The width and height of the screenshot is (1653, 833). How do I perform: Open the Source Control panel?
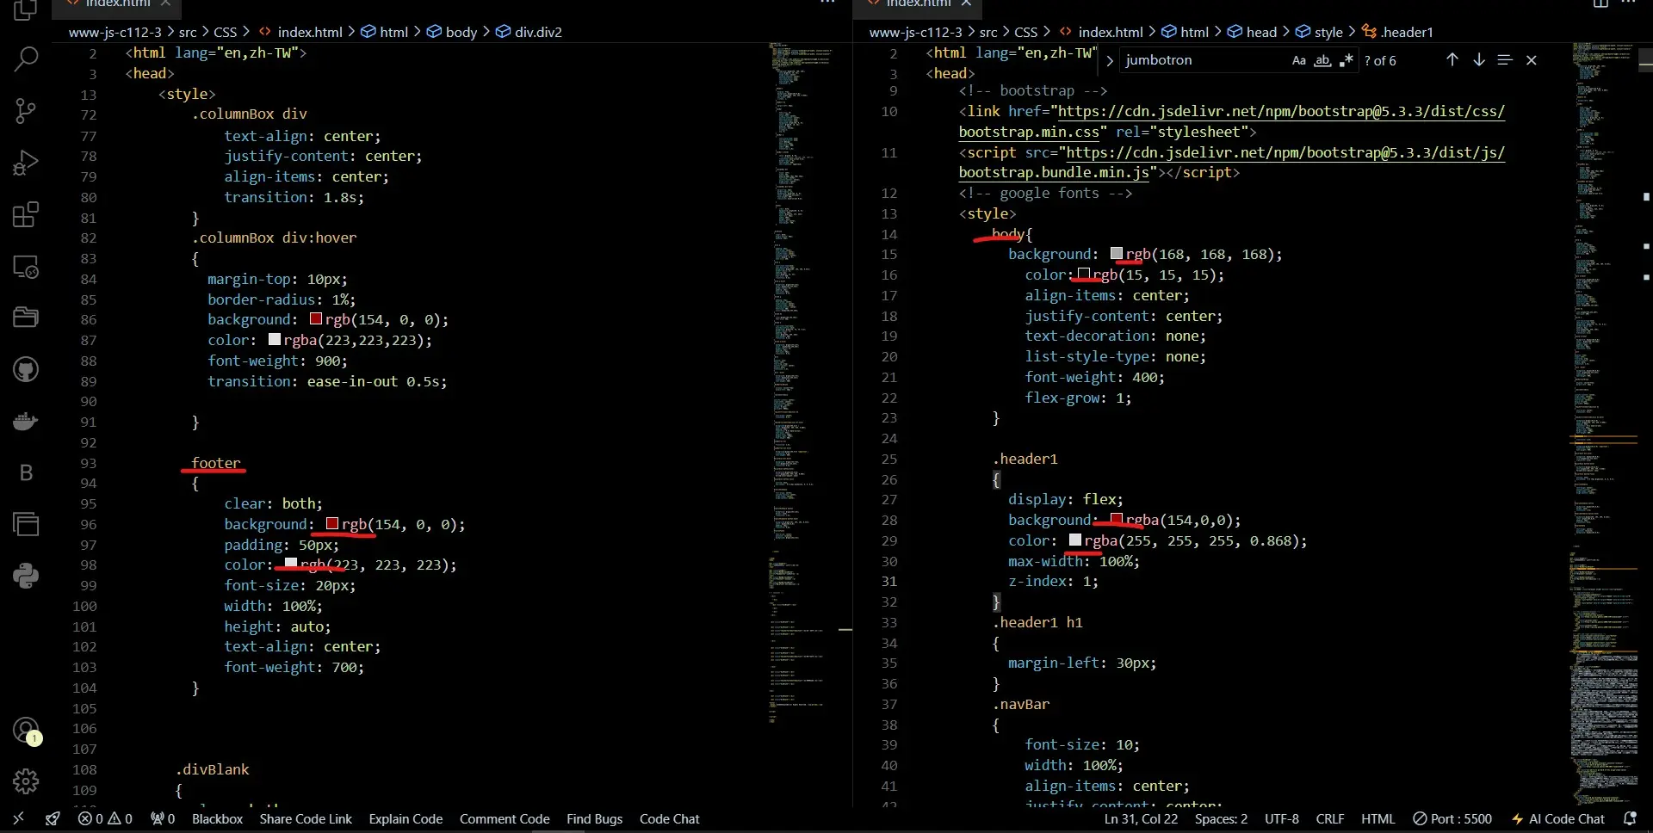coord(26,111)
